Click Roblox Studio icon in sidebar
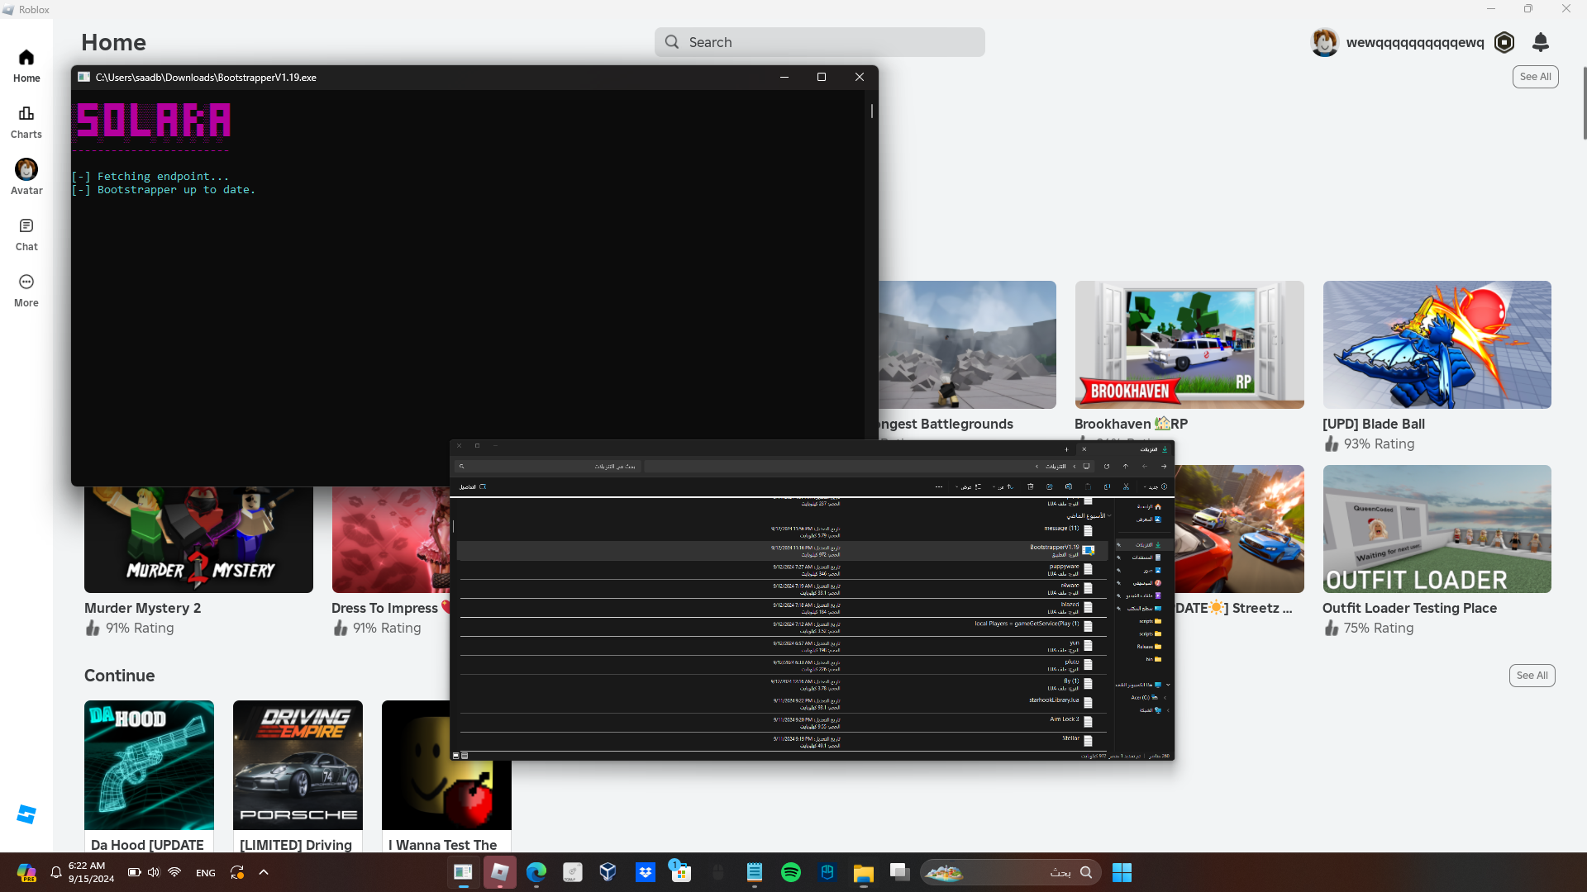The width and height of the screenshot is (1587, 892). tap(26, 814)
